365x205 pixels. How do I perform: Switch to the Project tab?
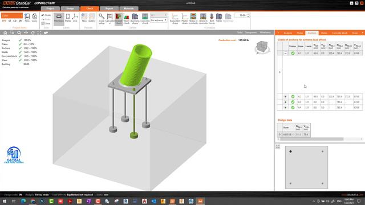tap(50, 9)
